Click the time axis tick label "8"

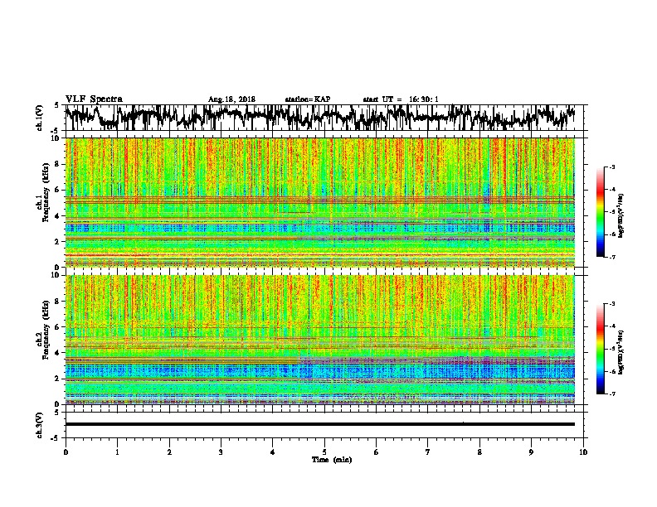coord(479,452)
